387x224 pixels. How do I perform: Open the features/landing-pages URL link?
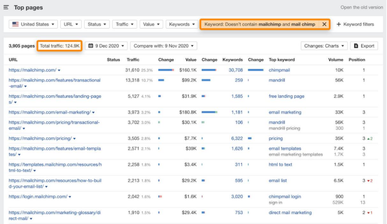click(55, 99)
